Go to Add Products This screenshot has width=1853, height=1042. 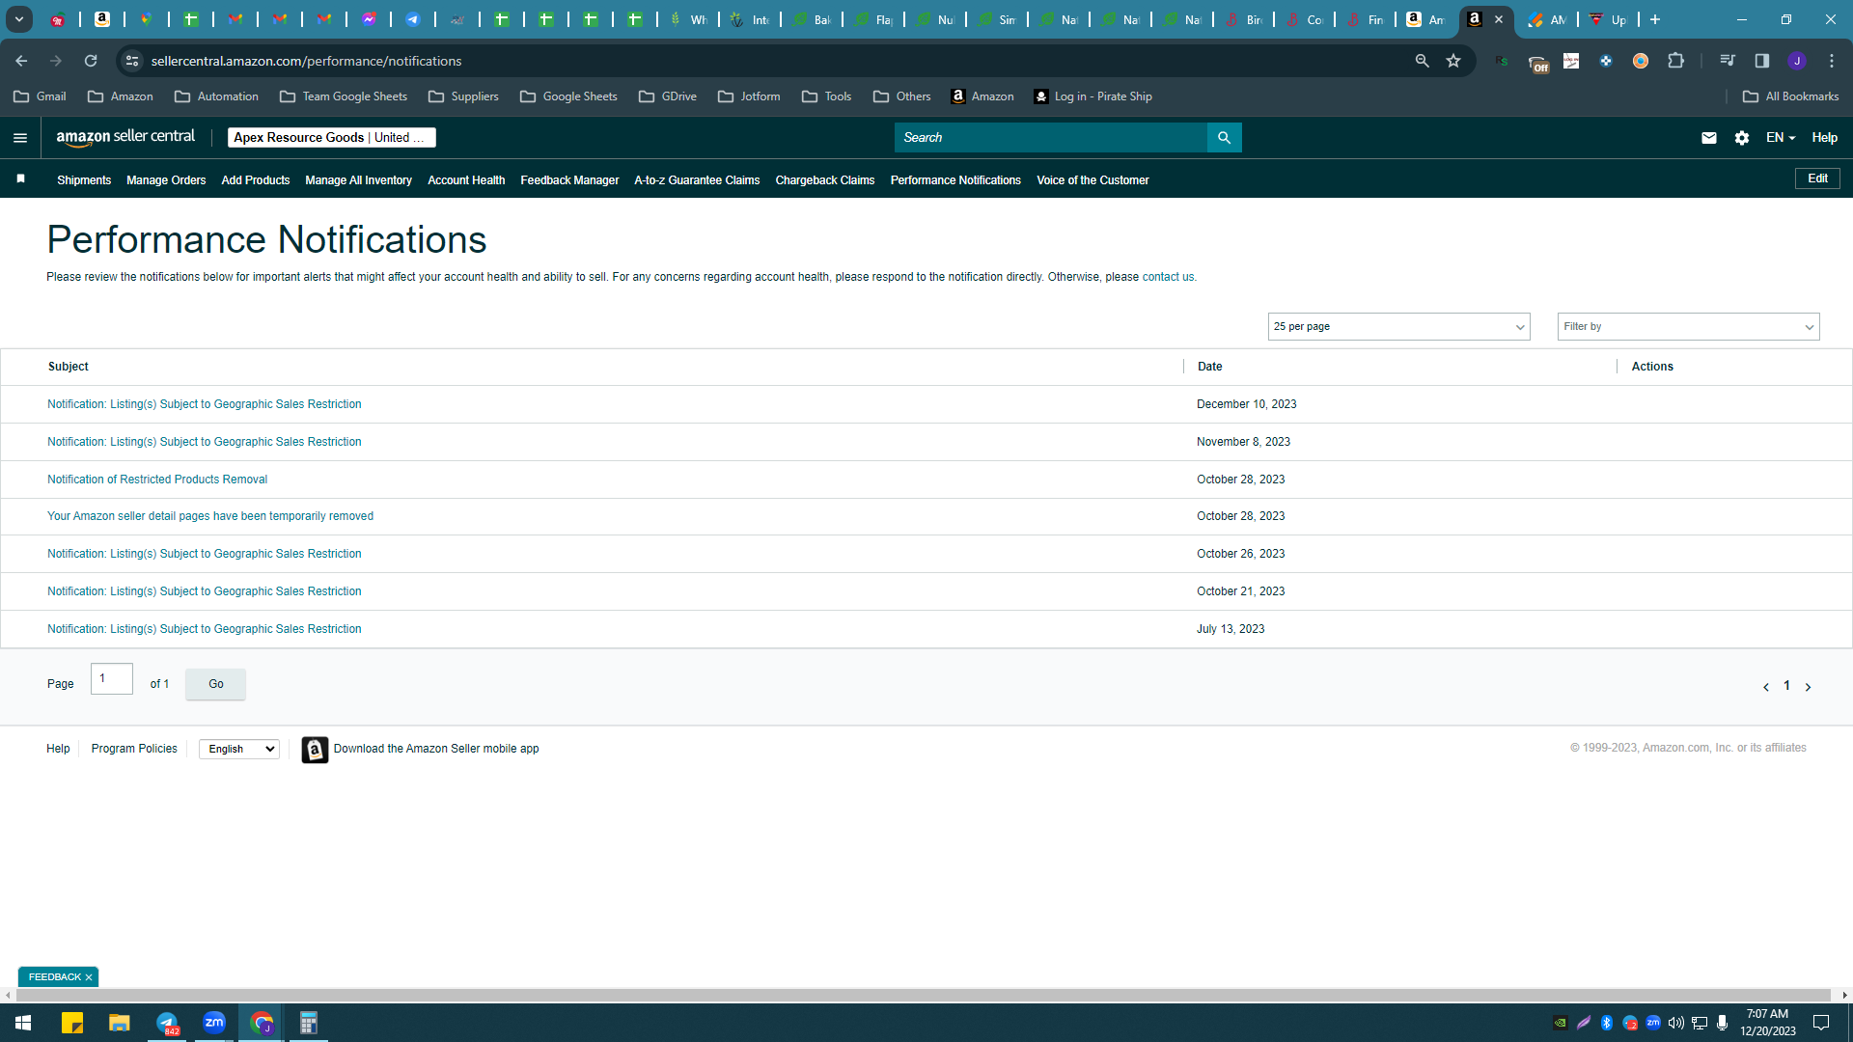[x=256, y=180]
